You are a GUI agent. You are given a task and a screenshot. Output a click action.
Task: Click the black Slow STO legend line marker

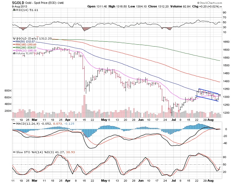pyautogui.click(x=14, y=152)
